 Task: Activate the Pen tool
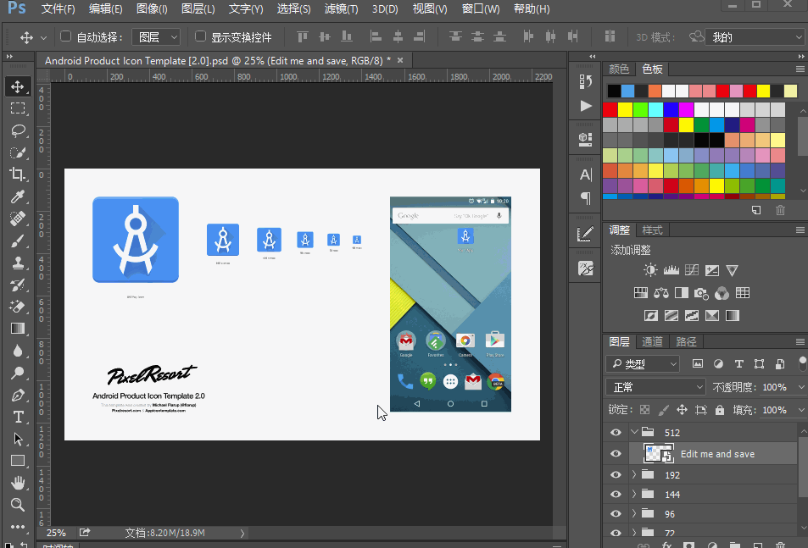18,395
